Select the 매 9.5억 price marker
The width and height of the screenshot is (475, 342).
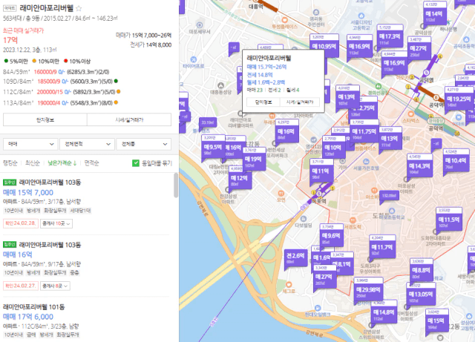[213, 147]
